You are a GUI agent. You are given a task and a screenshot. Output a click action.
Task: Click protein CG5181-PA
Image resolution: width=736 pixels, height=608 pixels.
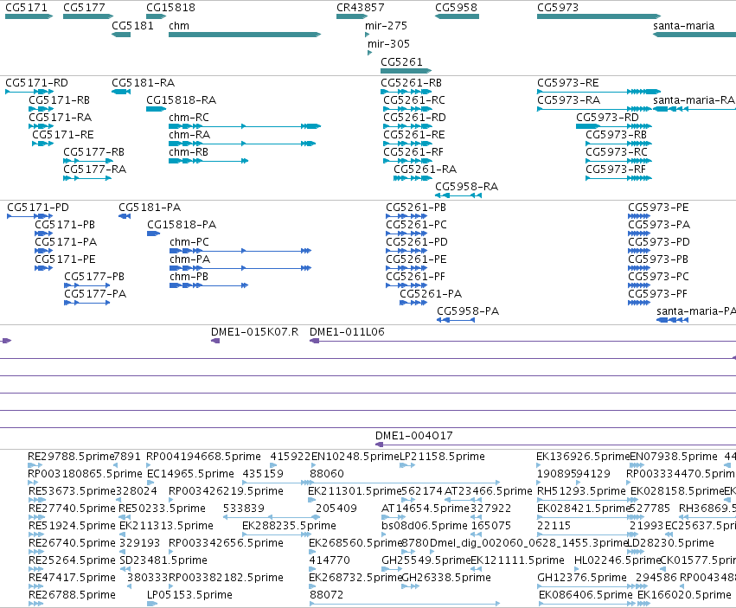click(x=125, y=216)
